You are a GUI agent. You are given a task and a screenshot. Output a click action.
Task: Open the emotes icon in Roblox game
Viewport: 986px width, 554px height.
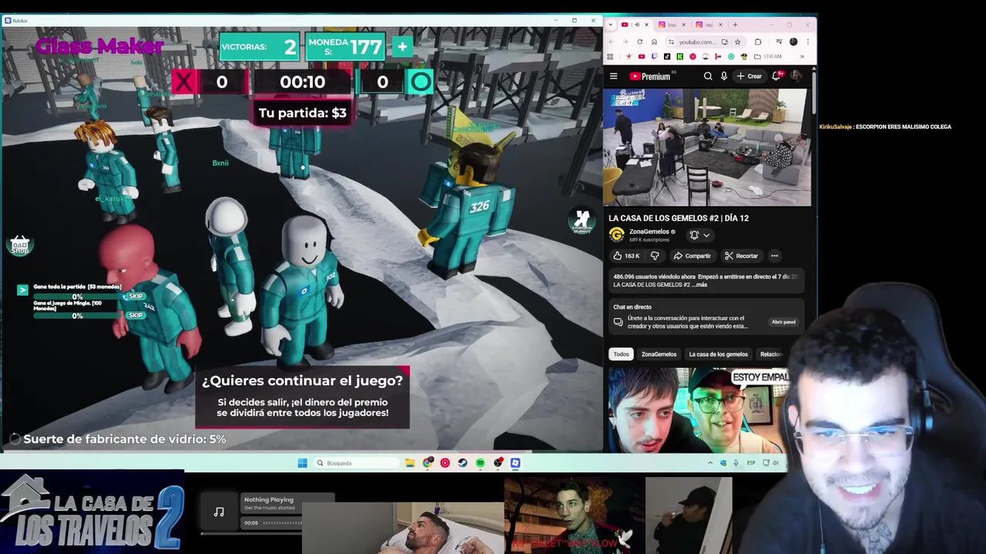click(x=582, y=221)
